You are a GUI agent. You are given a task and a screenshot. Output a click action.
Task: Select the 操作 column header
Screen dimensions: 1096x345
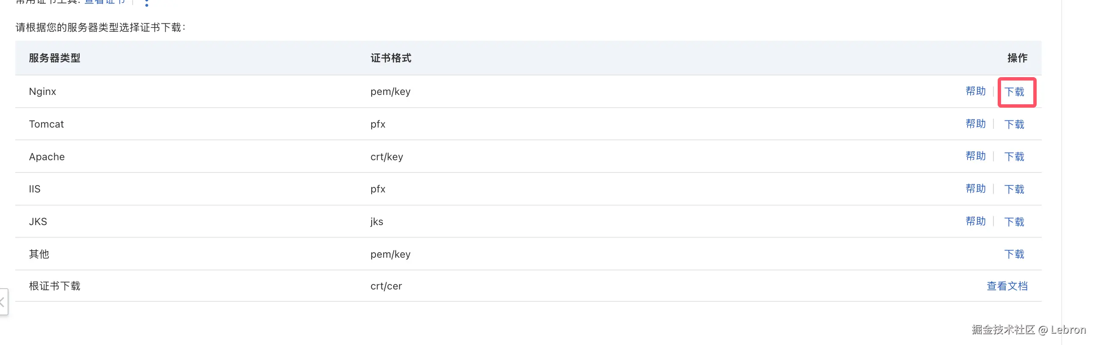[1017, 58]
